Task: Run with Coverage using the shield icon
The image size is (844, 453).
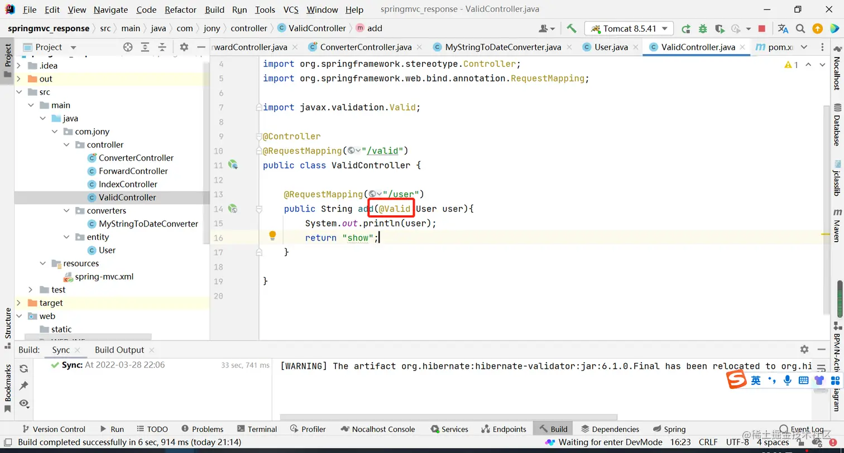Action: pyautogui.click(x=720, y=28)
